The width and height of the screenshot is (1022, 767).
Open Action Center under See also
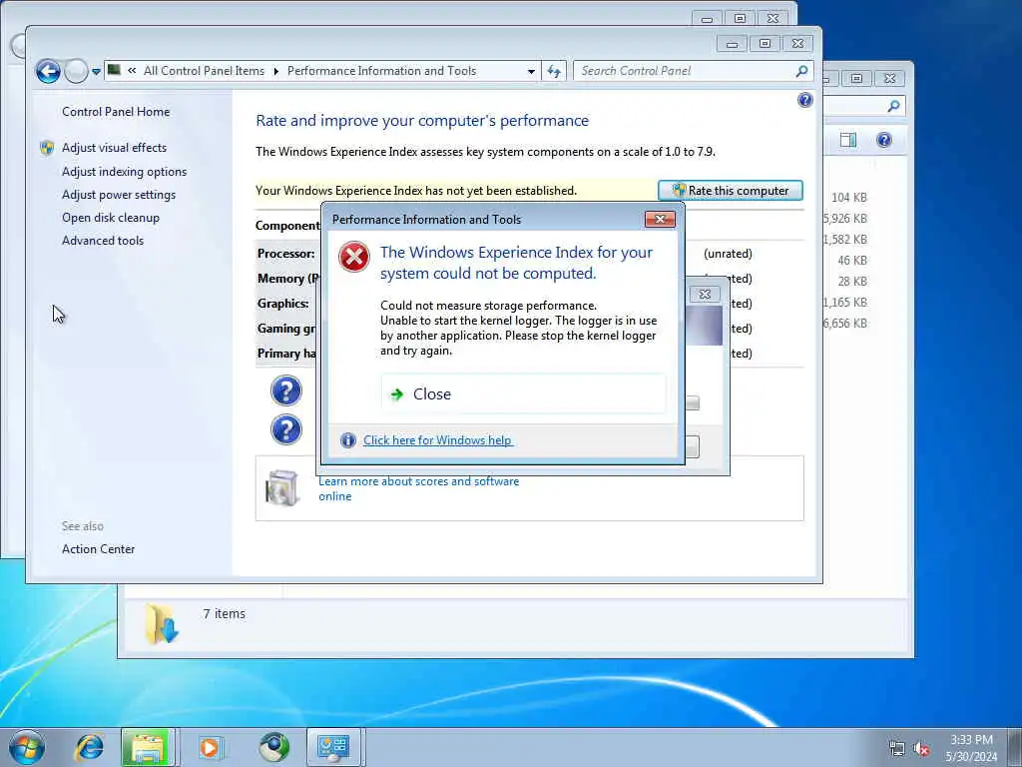[99, 549]
